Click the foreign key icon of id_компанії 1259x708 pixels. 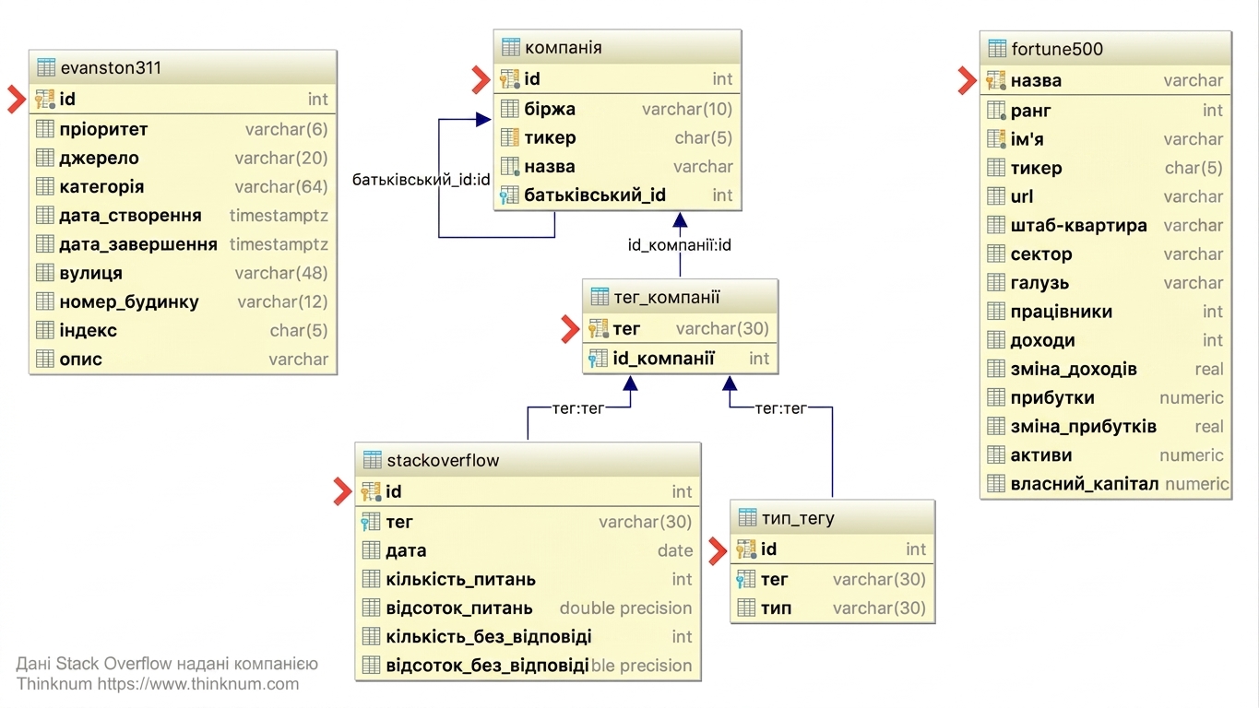(599, 359)
